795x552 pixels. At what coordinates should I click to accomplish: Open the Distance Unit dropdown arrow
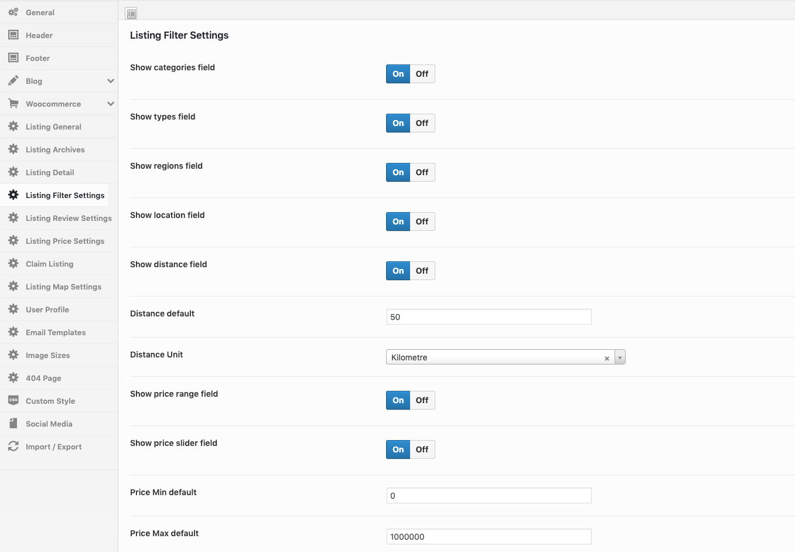click(x=620, y=357)
